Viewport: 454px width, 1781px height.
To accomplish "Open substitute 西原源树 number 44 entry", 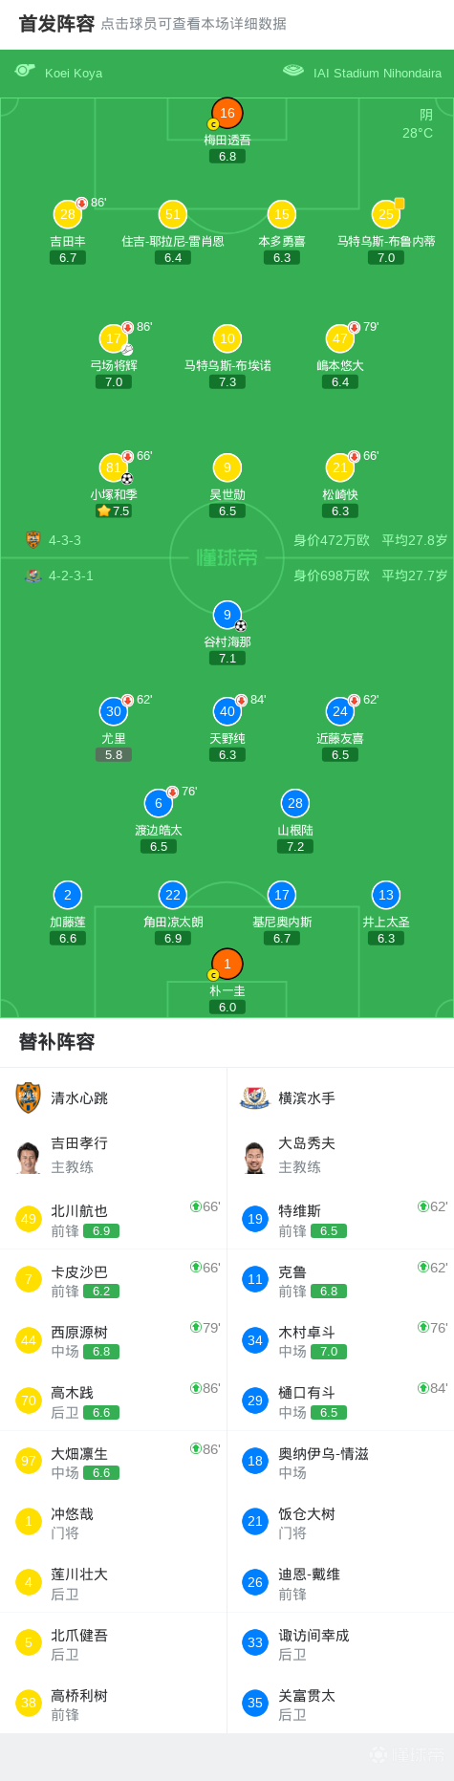I will [x=114, y=1340].
